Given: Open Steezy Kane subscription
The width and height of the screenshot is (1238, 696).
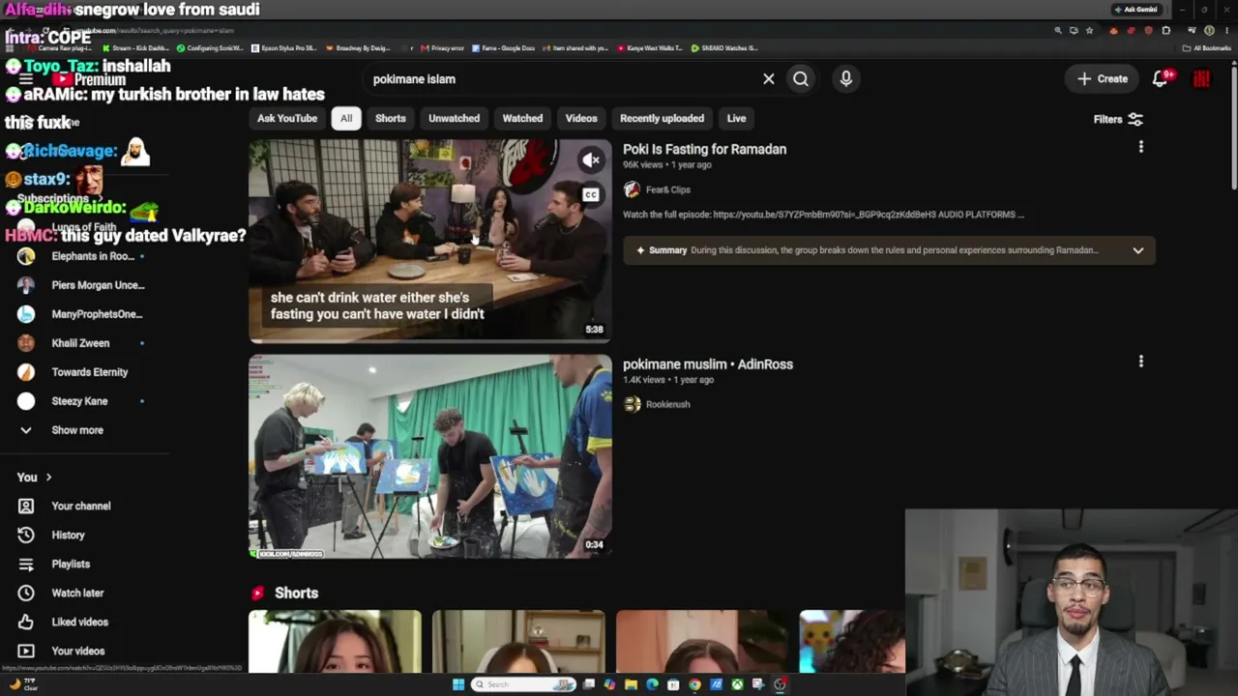Looking at the screenshot, I should click(81, 401).
